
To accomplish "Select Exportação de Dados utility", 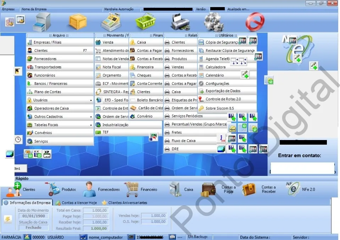I will click(227, 91).
